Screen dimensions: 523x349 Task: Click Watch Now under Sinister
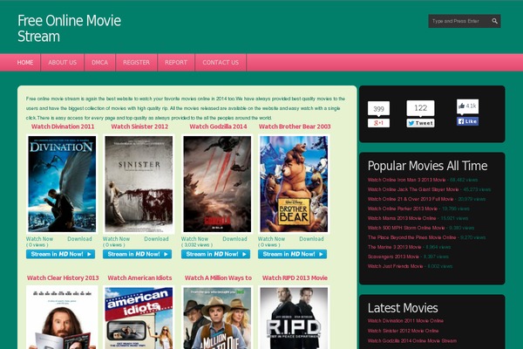pyautogui.click(x=116, y=239)
